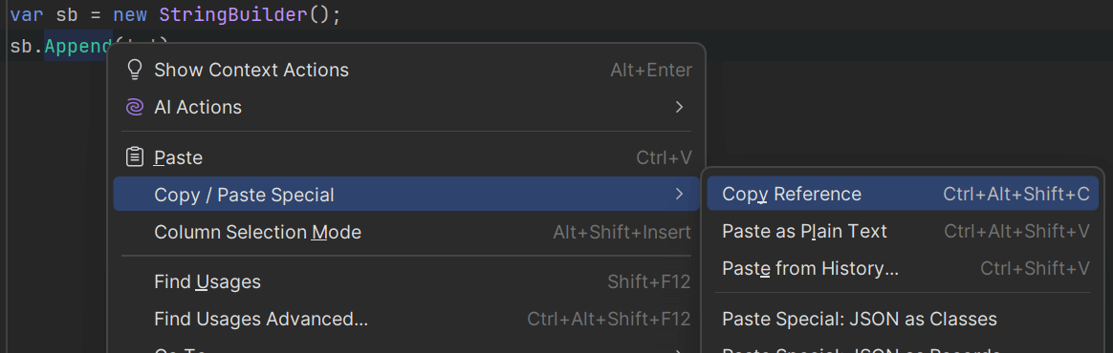The width and height of the screenshot is (1113, 353).
Task: Click the sb variable in first line
Action: pos(67,15)
